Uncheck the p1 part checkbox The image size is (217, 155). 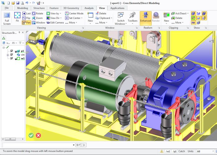12,51
